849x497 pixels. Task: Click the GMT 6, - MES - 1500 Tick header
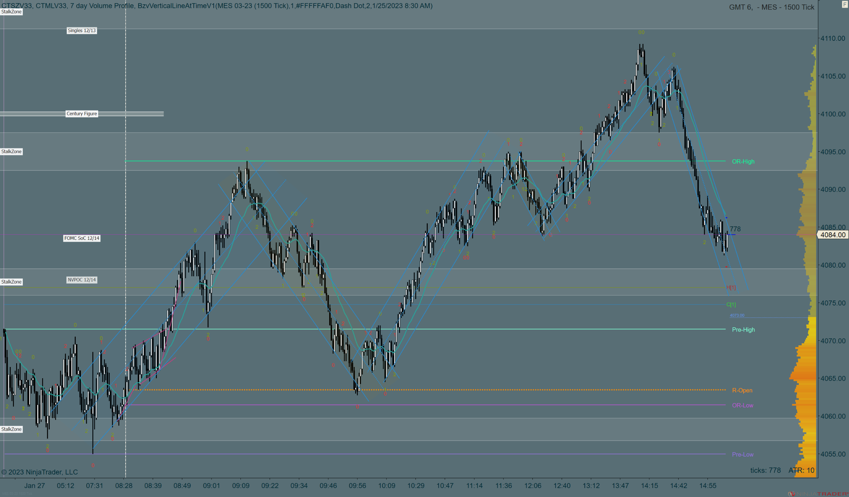[x=772, y=7]
